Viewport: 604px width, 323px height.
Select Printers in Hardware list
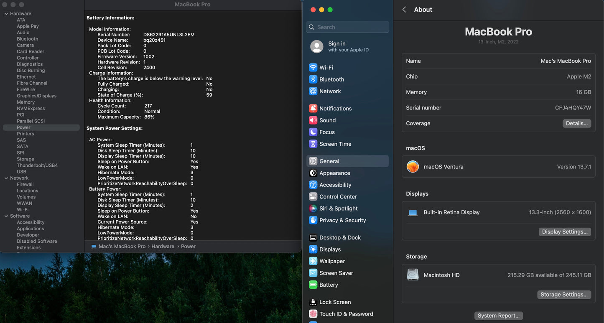coord(25,134)
